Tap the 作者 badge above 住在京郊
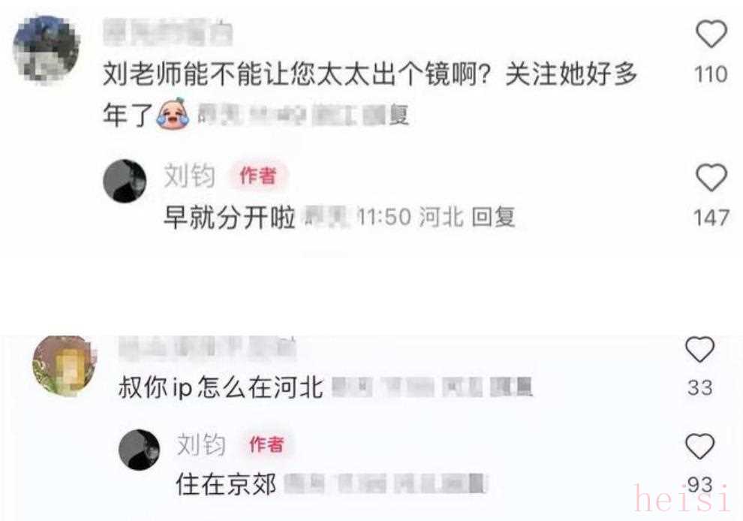The height and width of the screenshot is (521, 743). (266, 444)
